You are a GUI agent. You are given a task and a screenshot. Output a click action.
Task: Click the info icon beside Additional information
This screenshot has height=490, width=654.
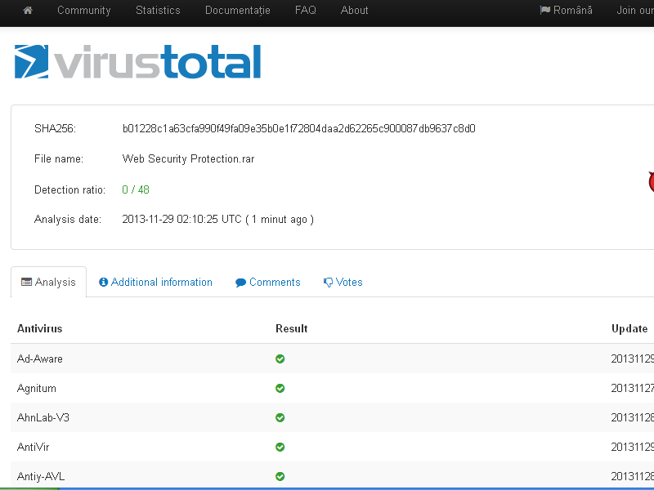tap(103, 282)
